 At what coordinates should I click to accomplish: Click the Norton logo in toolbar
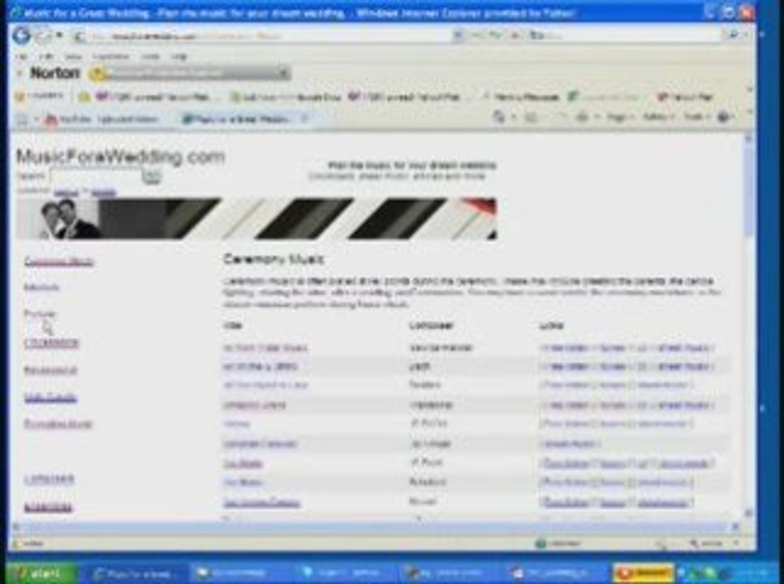coord(54,74)
